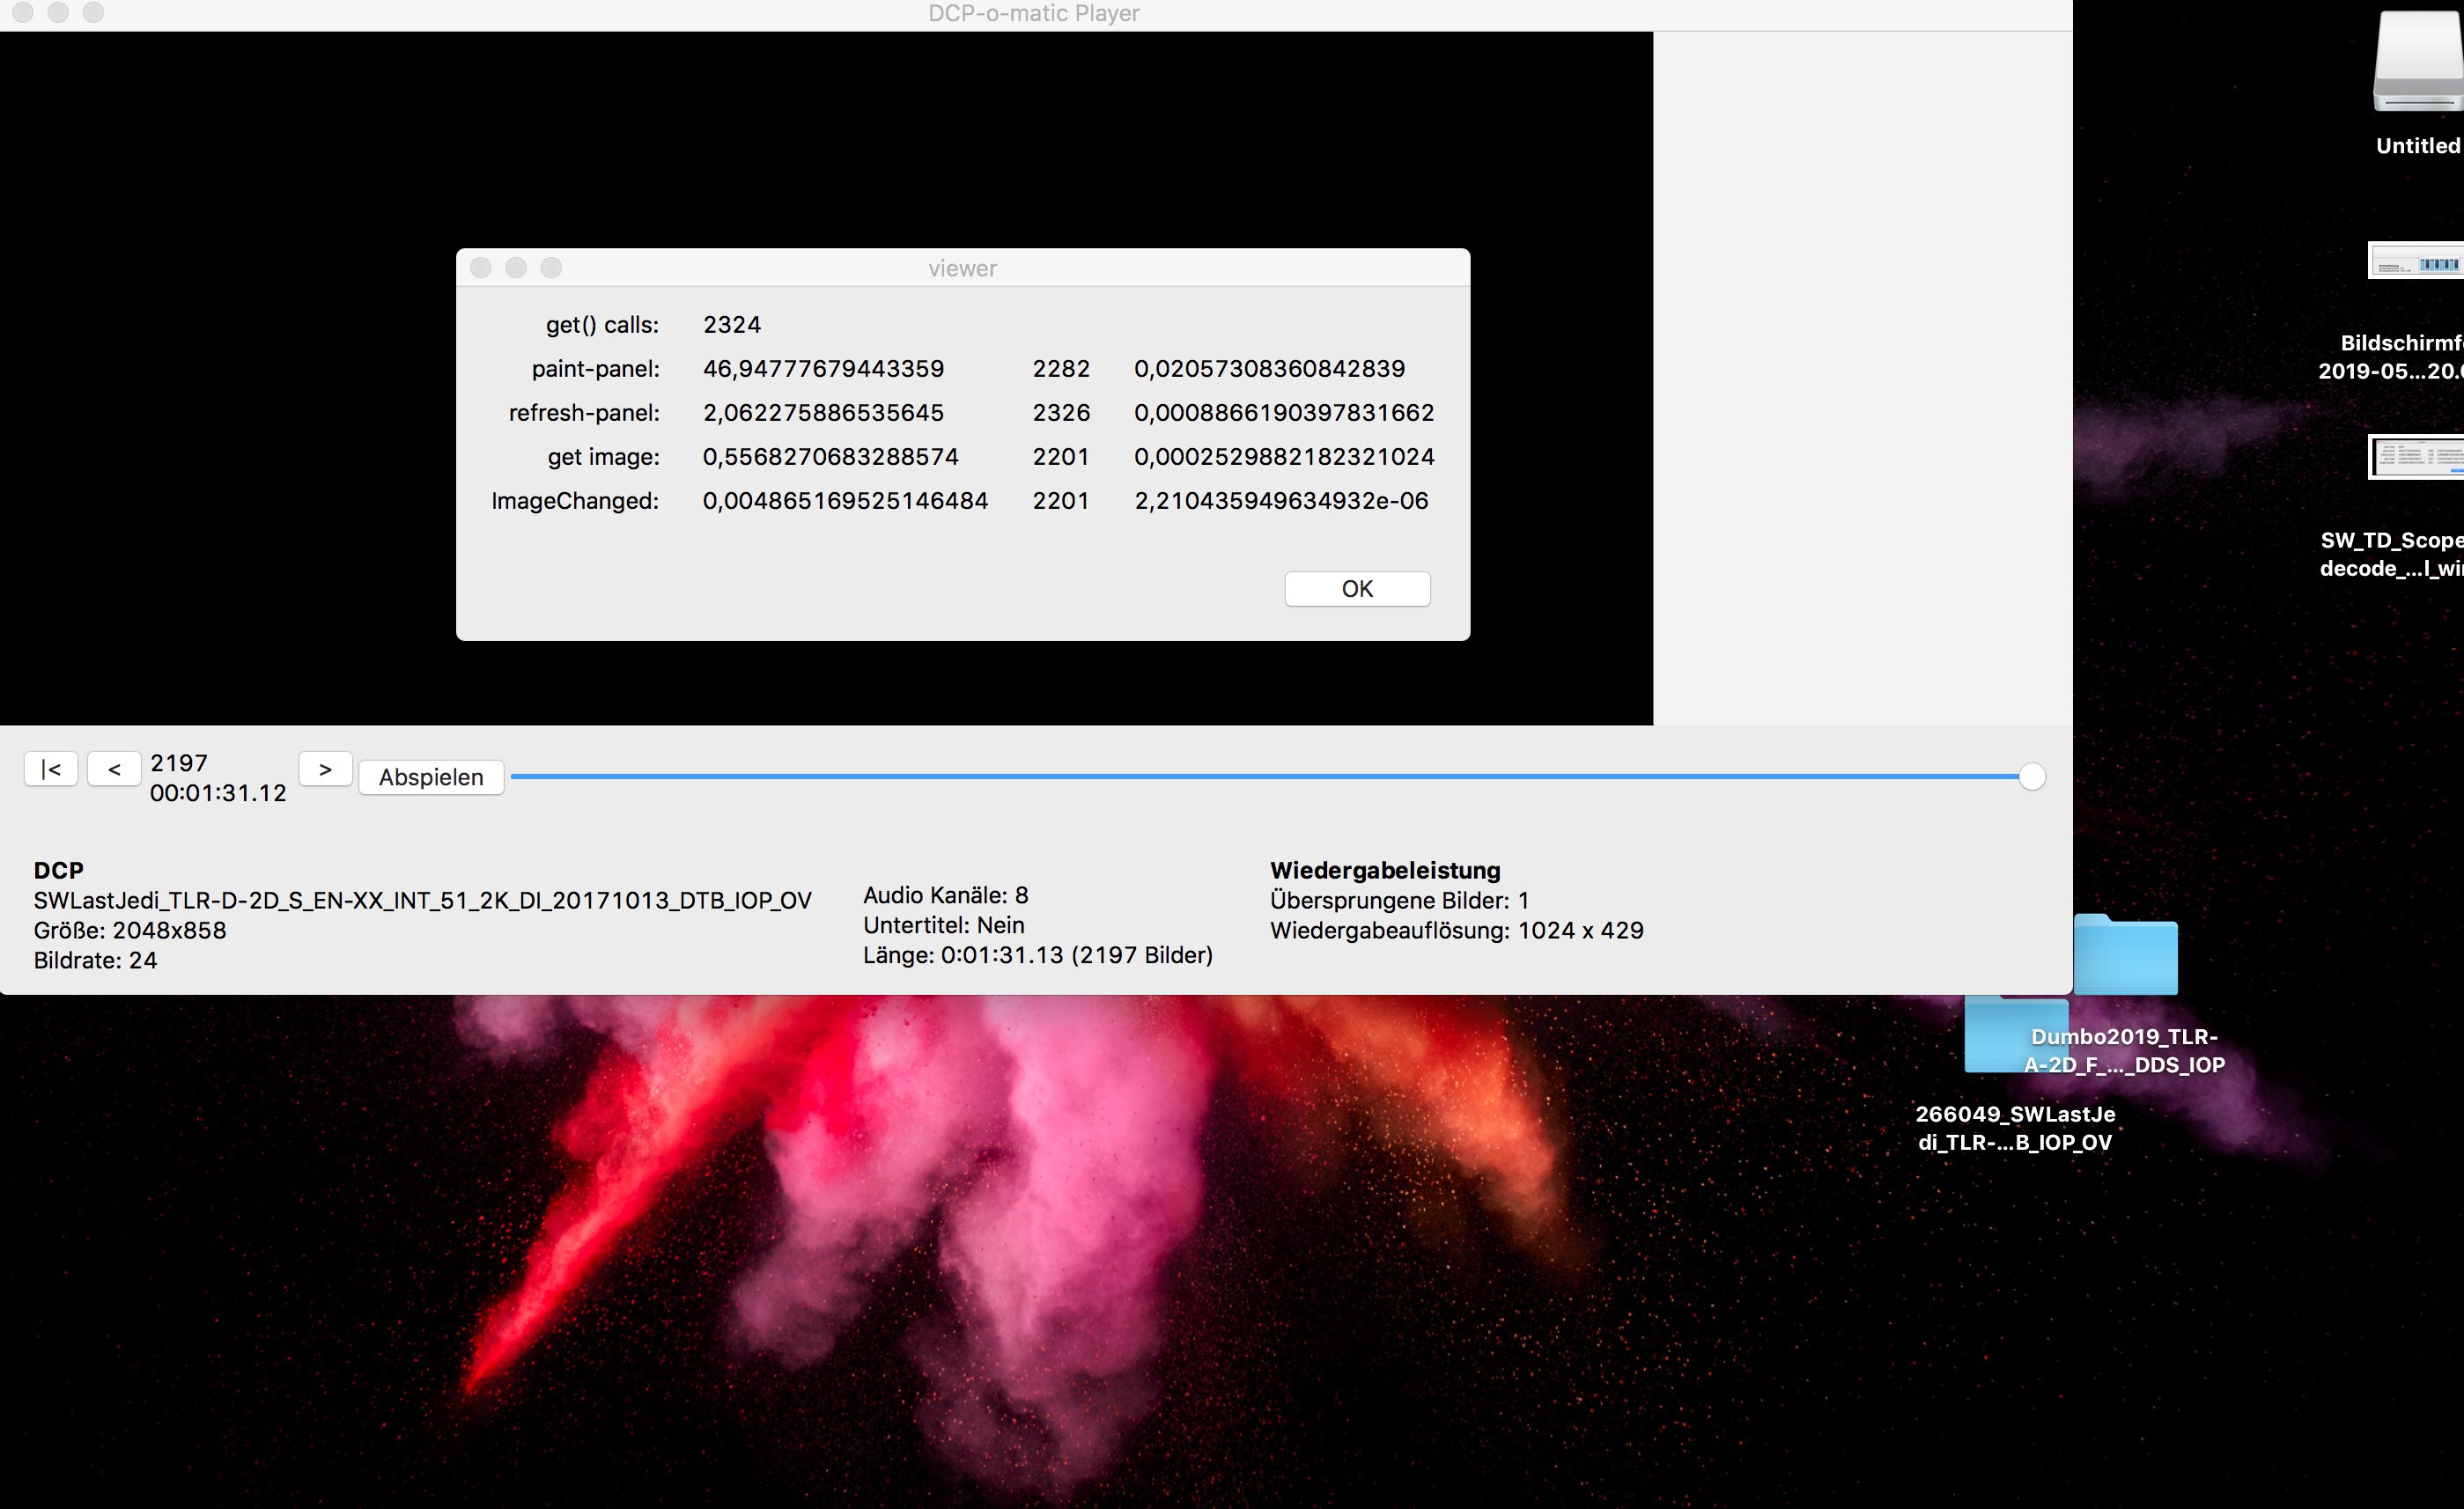Select the 266049_SWLastJedi folder label

pos(2014,1128)
